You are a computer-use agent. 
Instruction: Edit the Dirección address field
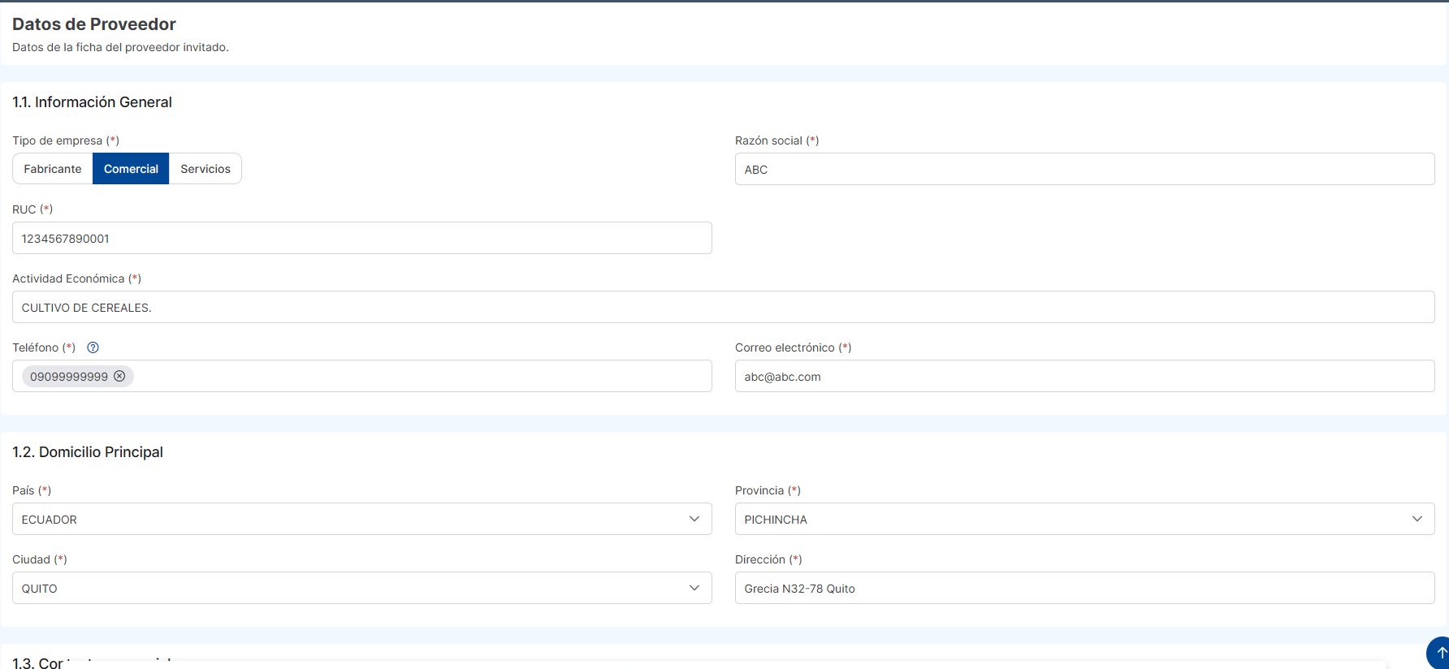pos(1084,588)
